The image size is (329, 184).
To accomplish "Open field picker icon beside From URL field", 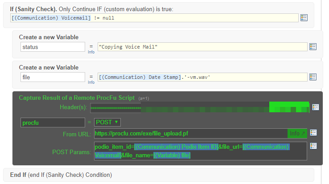I will click(313, 133).
